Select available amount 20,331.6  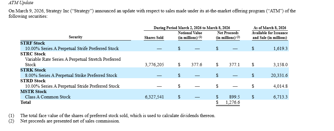point(279,75)
